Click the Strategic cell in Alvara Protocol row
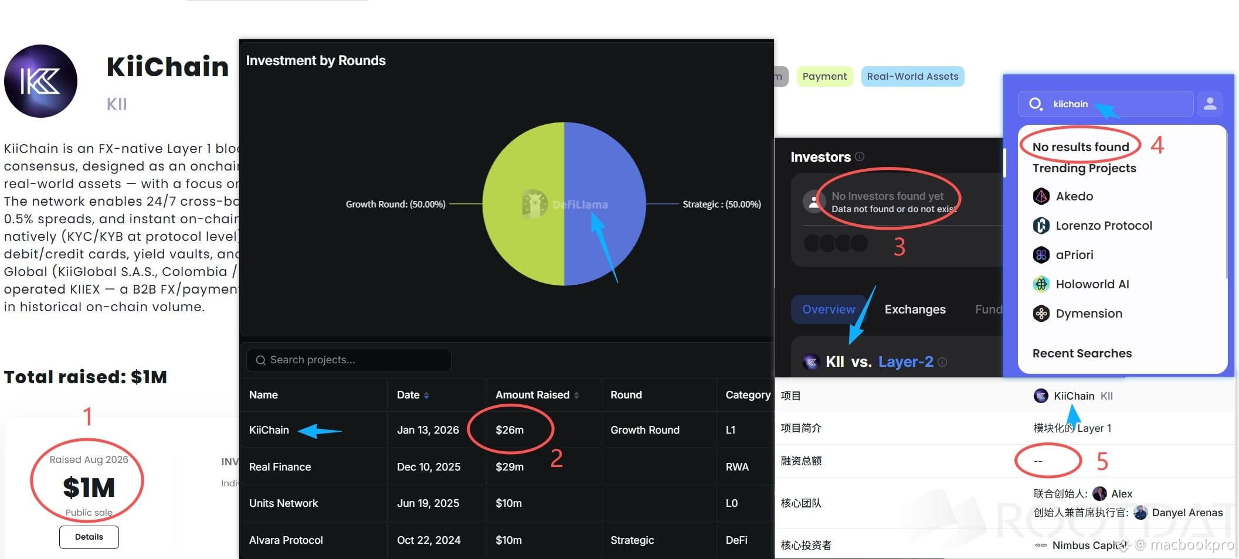Screen dimensions: 1239x559 tap(632, 540)
